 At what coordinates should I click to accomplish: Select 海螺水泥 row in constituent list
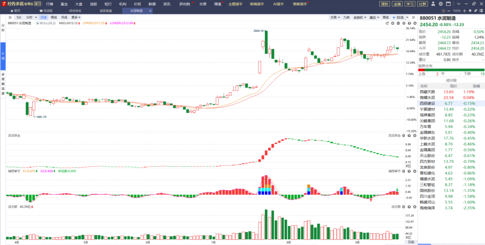click(x=451, y=98)
